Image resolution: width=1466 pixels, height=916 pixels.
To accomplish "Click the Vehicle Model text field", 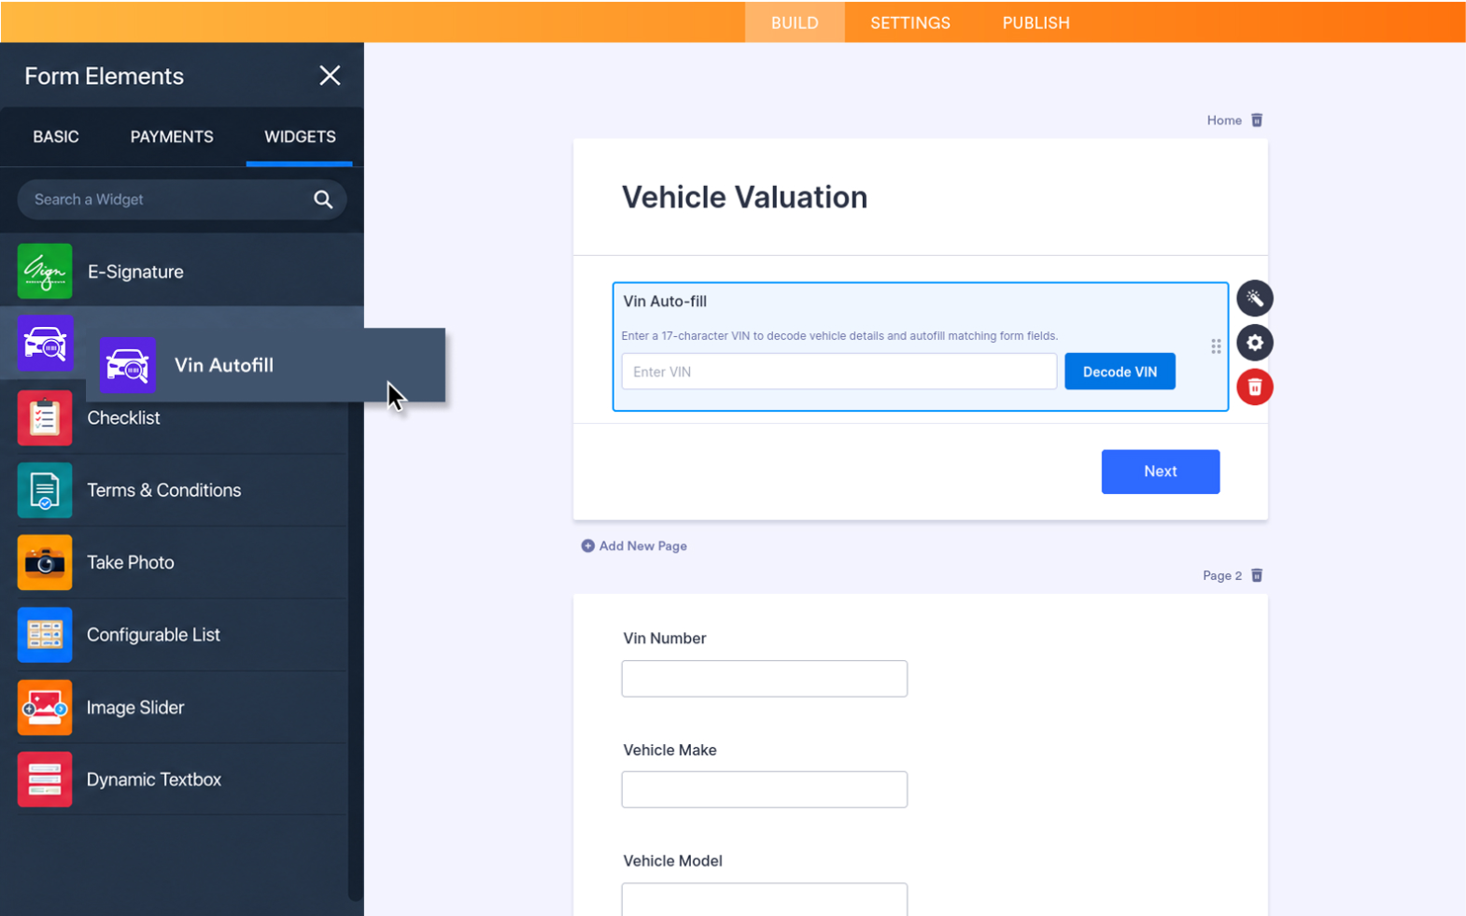I will [764, 899].
